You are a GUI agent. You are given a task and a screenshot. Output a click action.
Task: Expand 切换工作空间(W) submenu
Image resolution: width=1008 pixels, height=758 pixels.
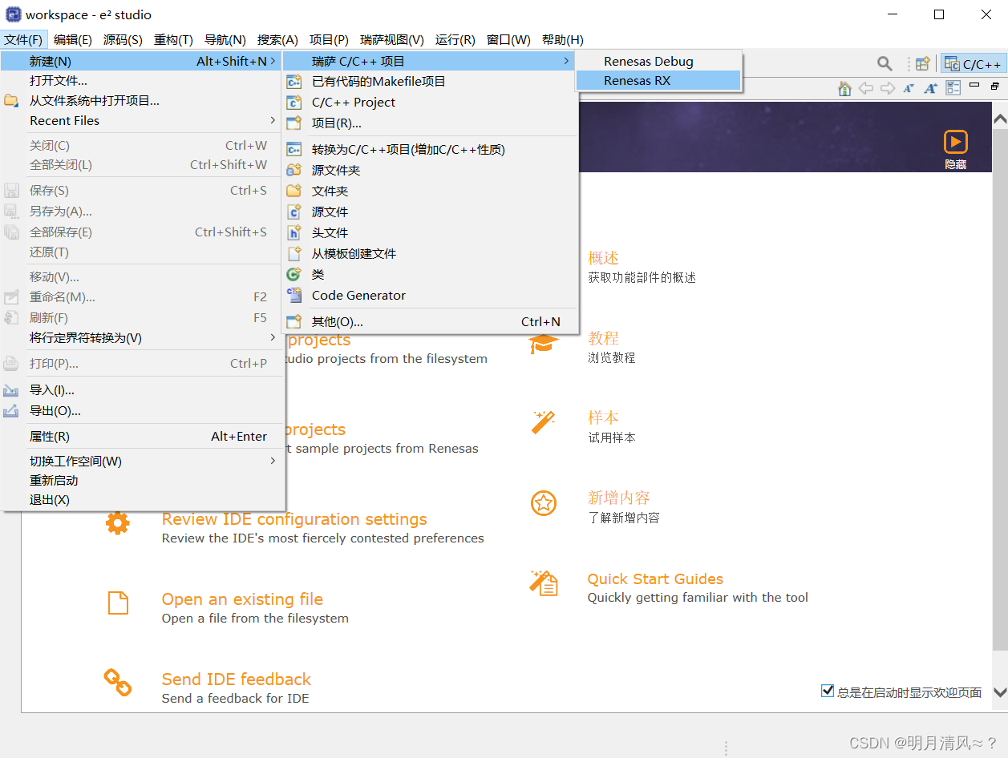[143, 461]
